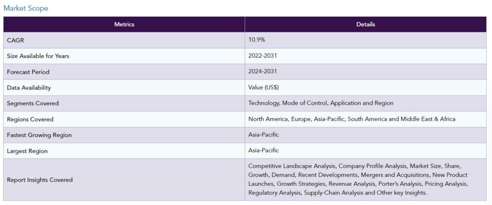Select the Metrics column header
Viewport: 492px width, 205px height.
click(x=124, y=24)
